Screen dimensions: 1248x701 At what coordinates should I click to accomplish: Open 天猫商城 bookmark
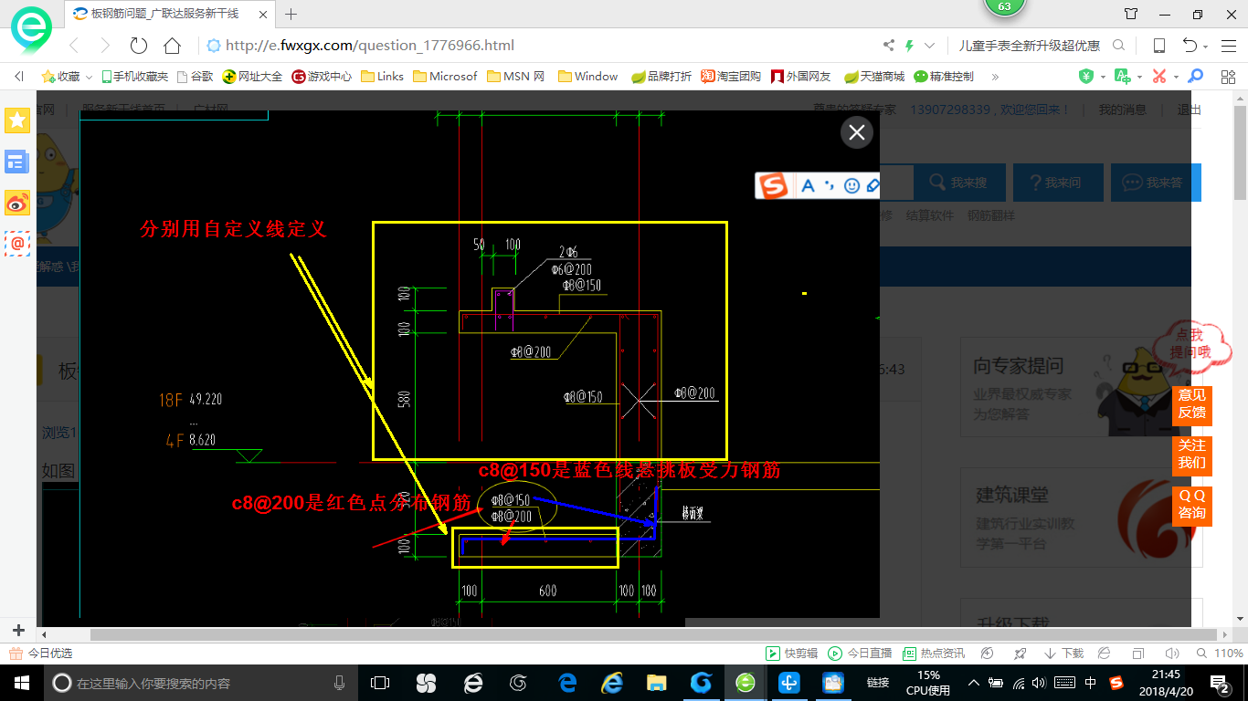tap(873, 77)
